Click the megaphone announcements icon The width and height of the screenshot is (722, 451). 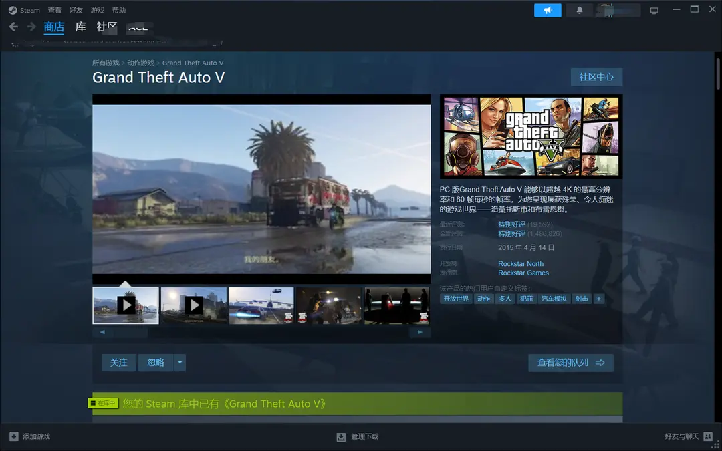click(548, 10)
